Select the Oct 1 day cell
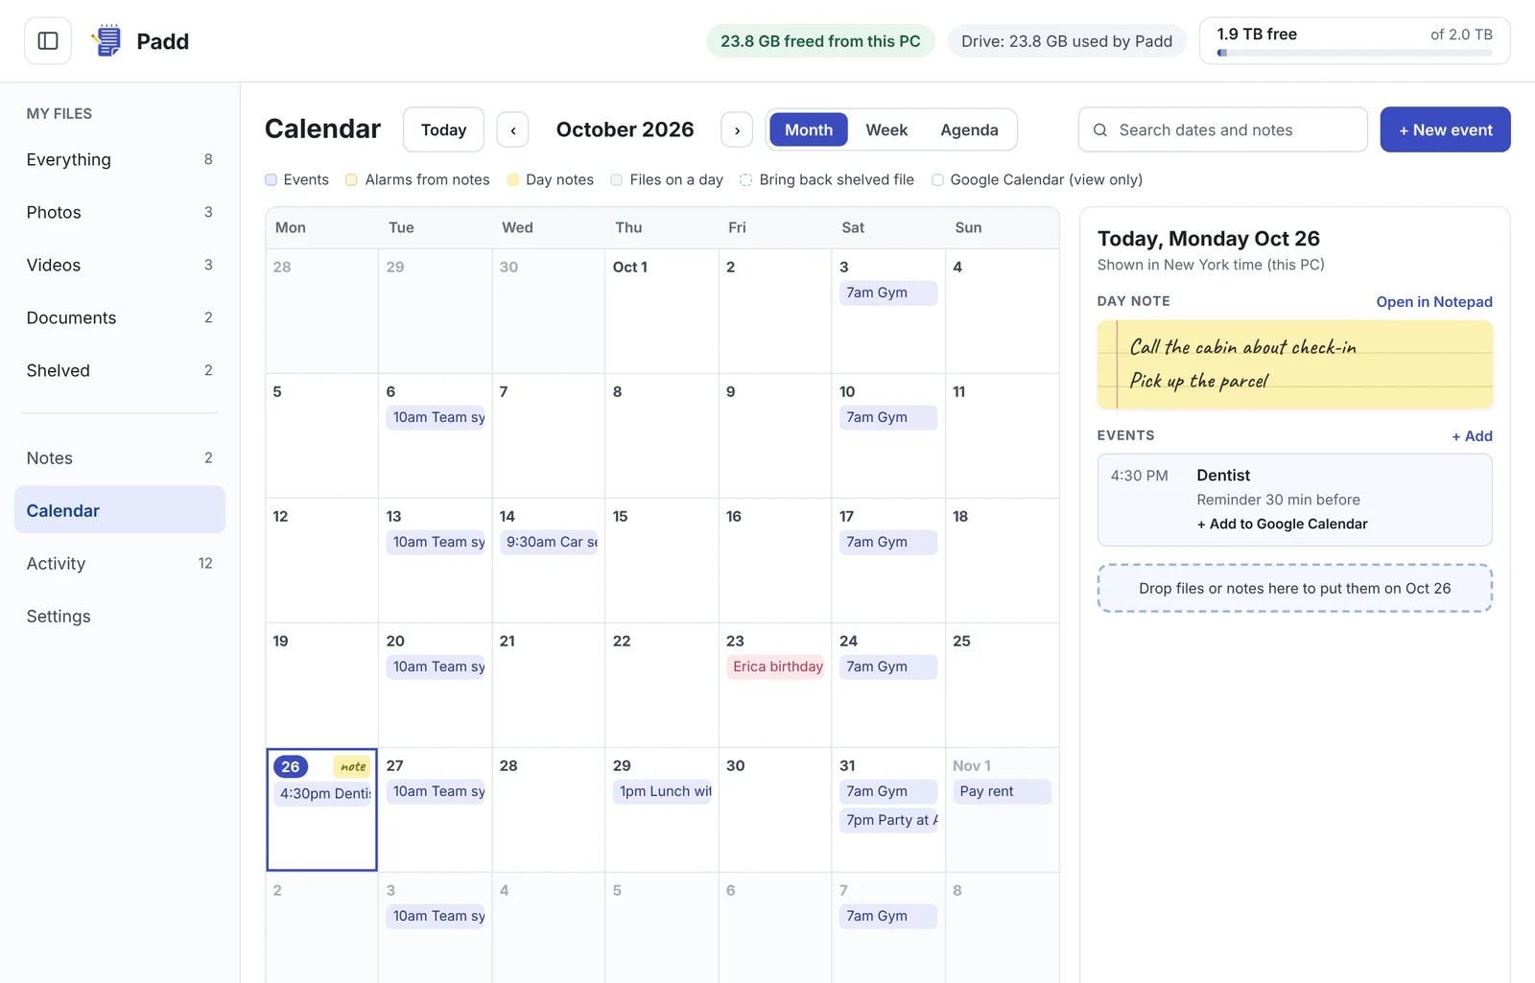Image resolution: width=1535 pixels, height=983 pixels. click(x=662, y=312)
